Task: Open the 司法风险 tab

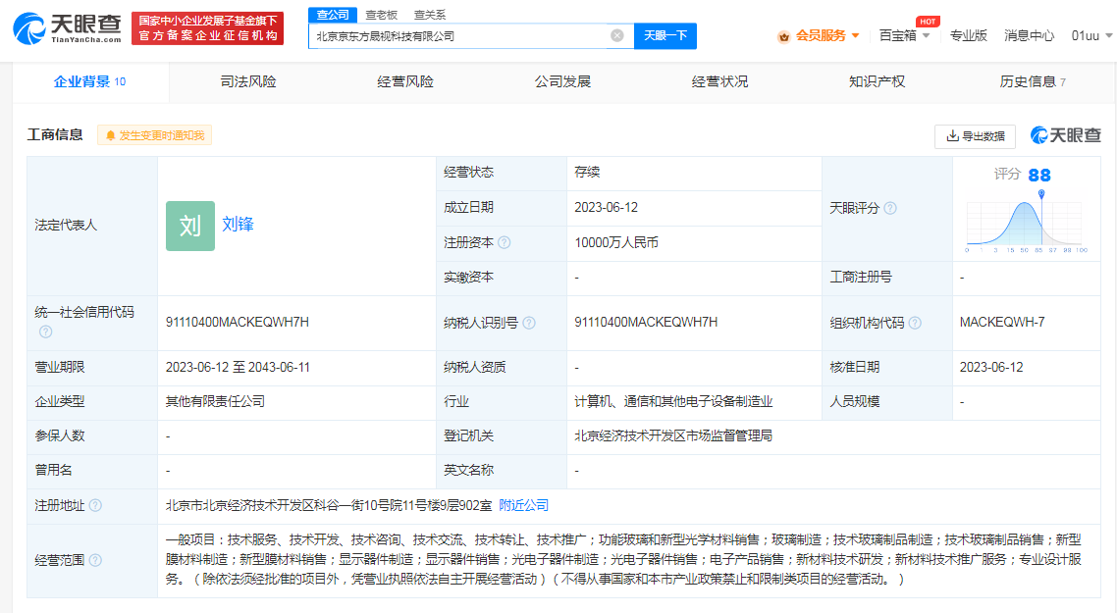Action: point(248,81)
